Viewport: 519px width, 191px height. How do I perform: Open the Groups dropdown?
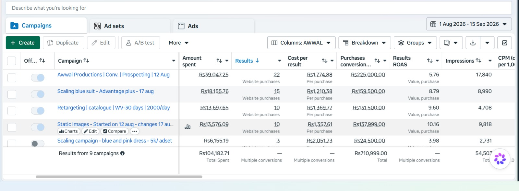click(x=415, y=43)
